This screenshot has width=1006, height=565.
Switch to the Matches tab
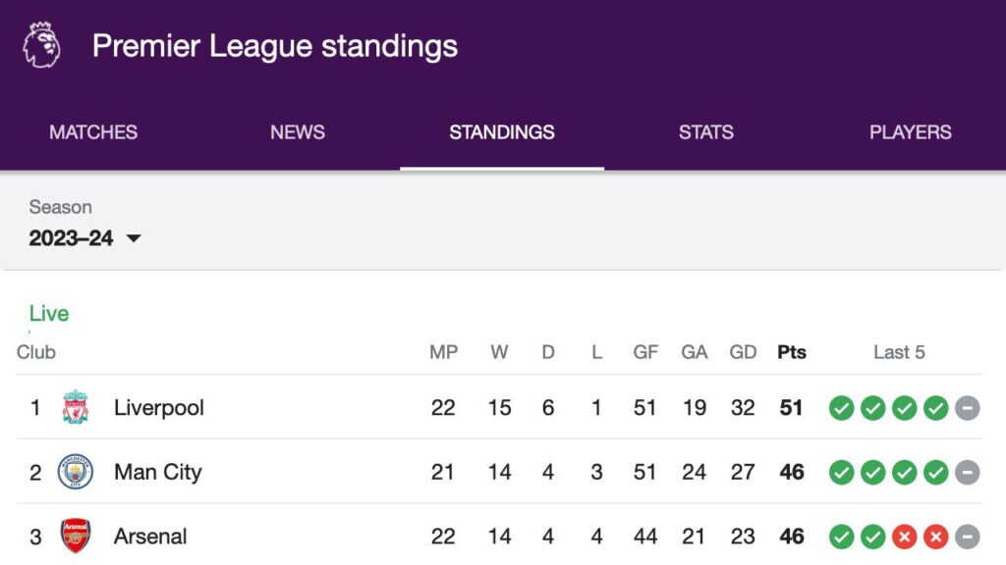click(93, 132)
